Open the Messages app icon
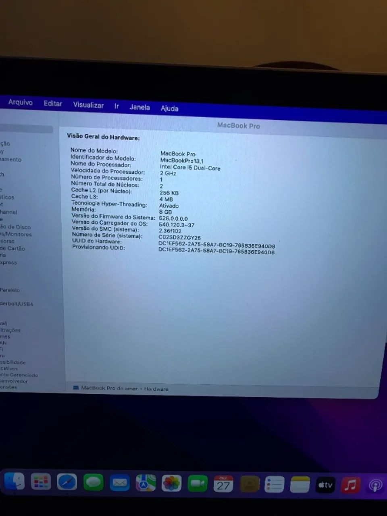The width and height of the screenshot is (387, 516). click(x=93, y=483)
